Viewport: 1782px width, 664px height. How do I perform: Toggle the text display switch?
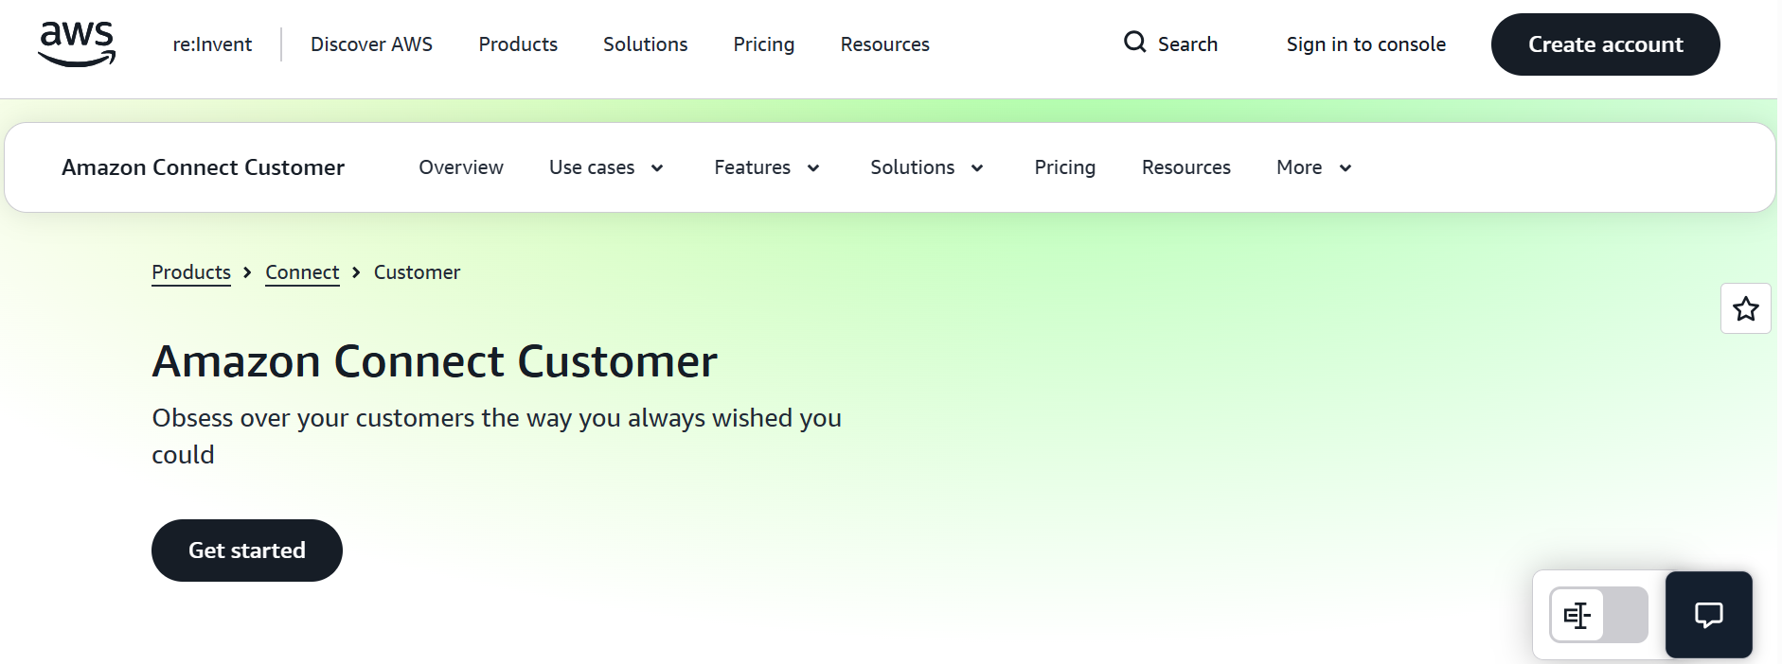pos(1598,615)
